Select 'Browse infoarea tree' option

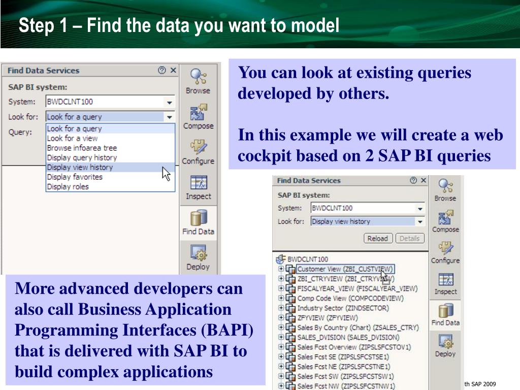[x=110, y=148]
